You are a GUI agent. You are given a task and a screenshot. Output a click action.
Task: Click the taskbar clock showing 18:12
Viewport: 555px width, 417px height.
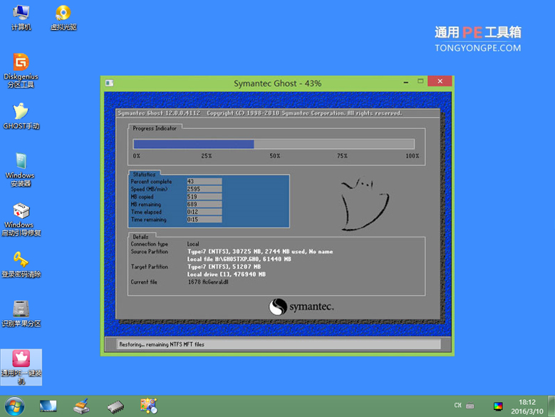click(527, 406)
